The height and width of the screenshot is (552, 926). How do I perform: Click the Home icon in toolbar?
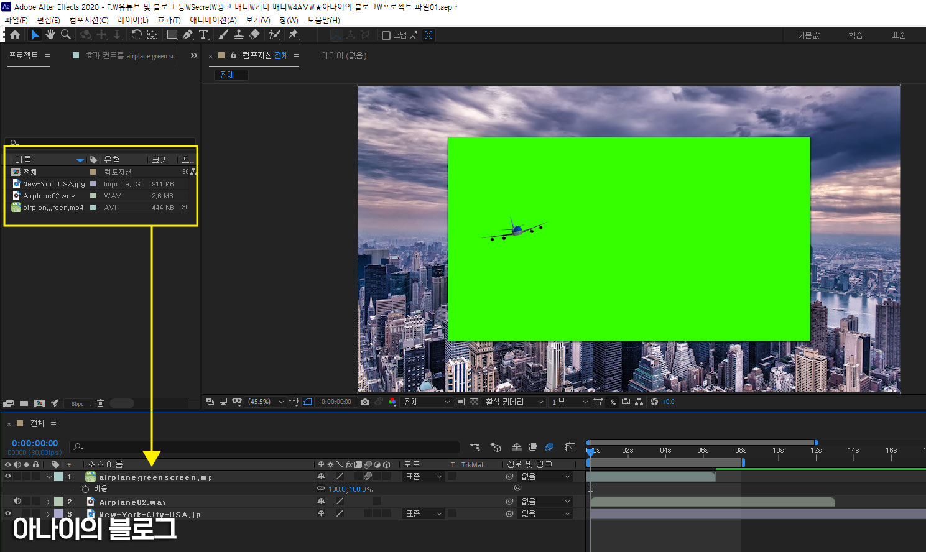(x=15, y=35)
